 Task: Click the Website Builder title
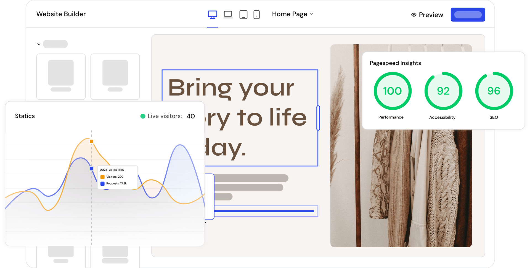61,14
